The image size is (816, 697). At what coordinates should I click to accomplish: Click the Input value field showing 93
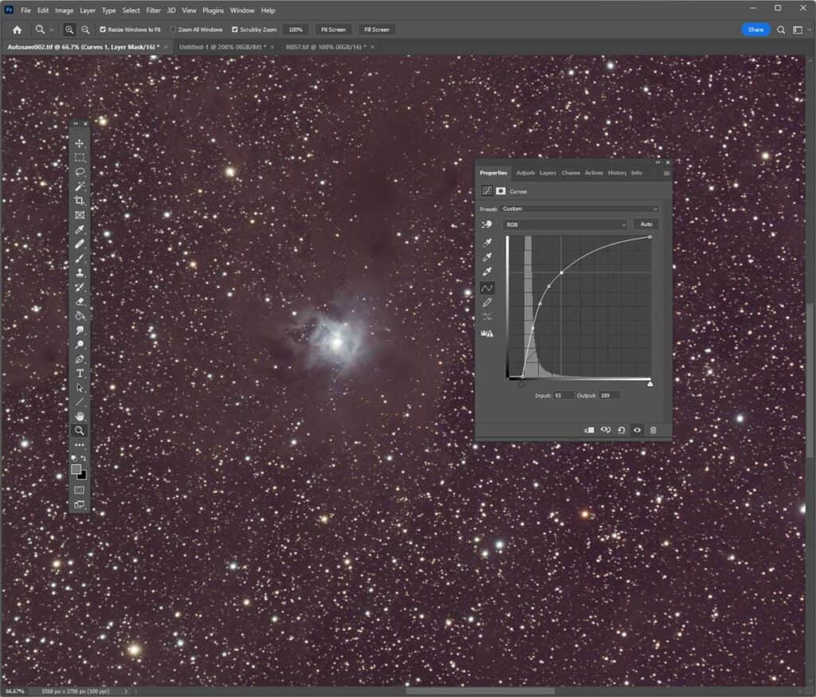pyautogui.click(x=563, y=396)
